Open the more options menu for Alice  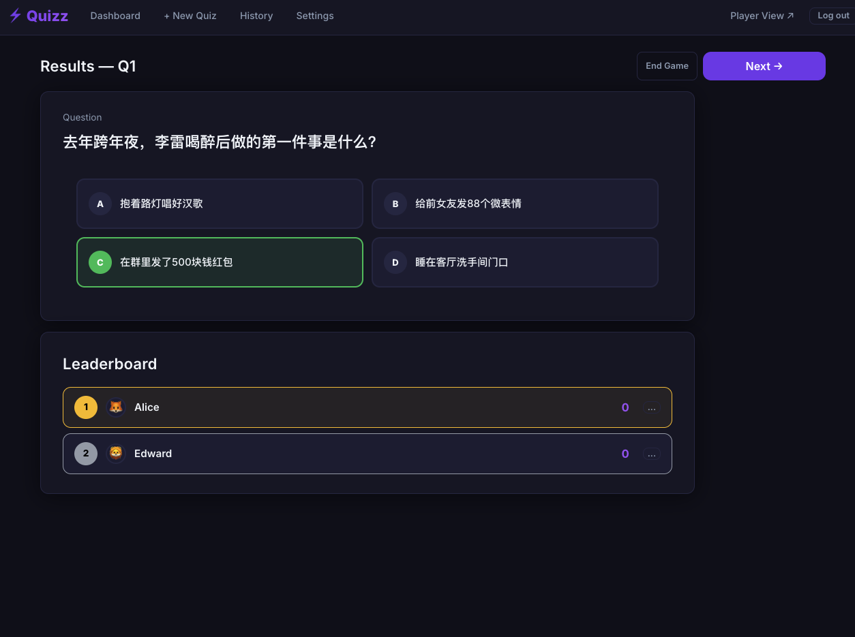pyautogui.click(x=652, y=408)
